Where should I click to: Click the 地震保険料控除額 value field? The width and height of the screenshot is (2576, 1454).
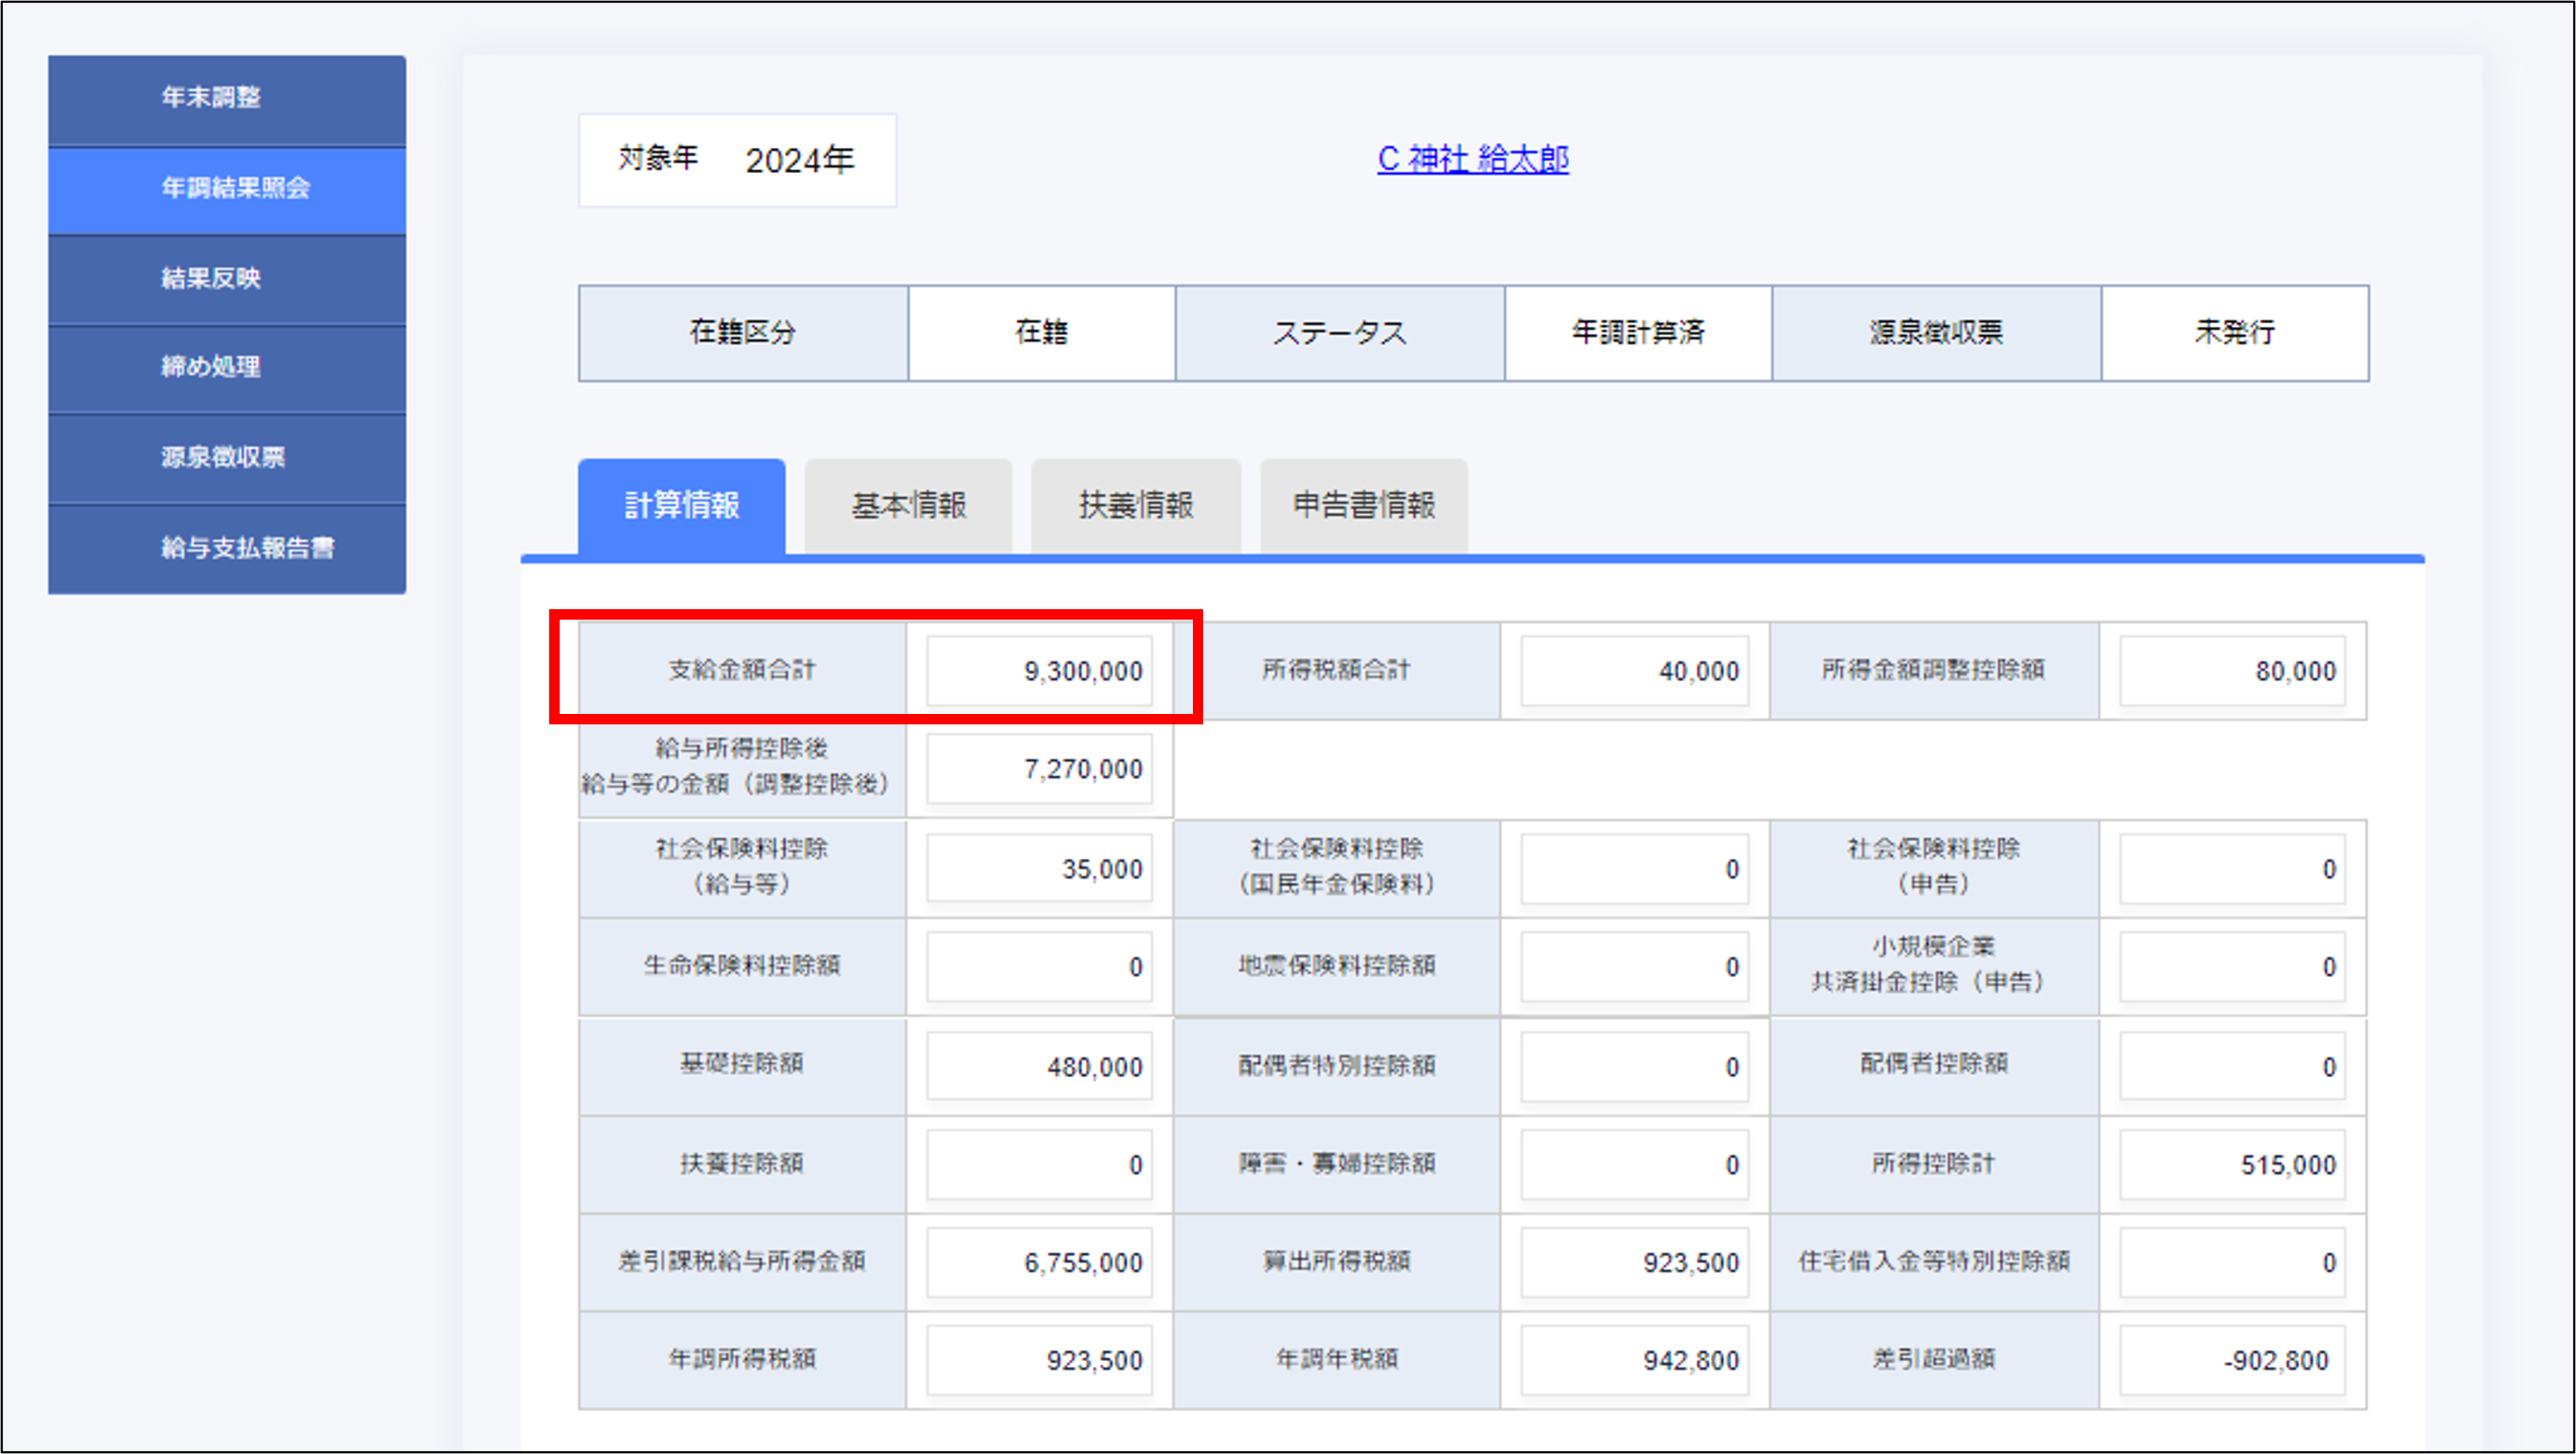coord(1635,967)
